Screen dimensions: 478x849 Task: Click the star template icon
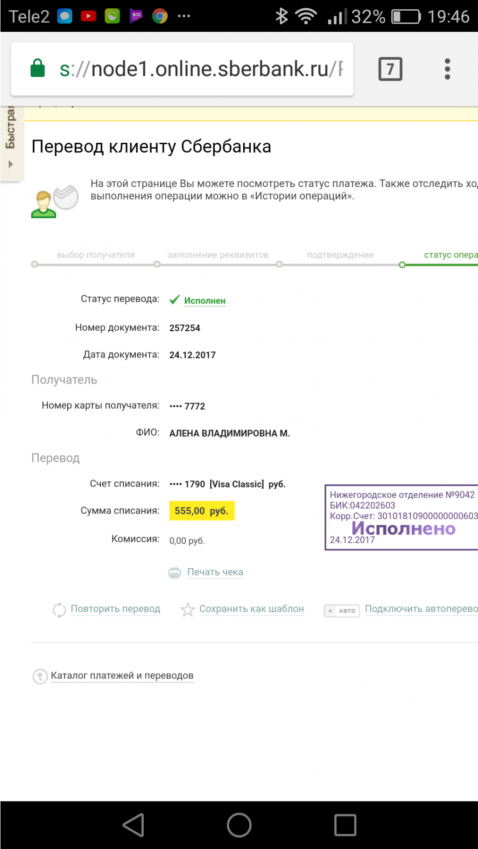(188, 610)
